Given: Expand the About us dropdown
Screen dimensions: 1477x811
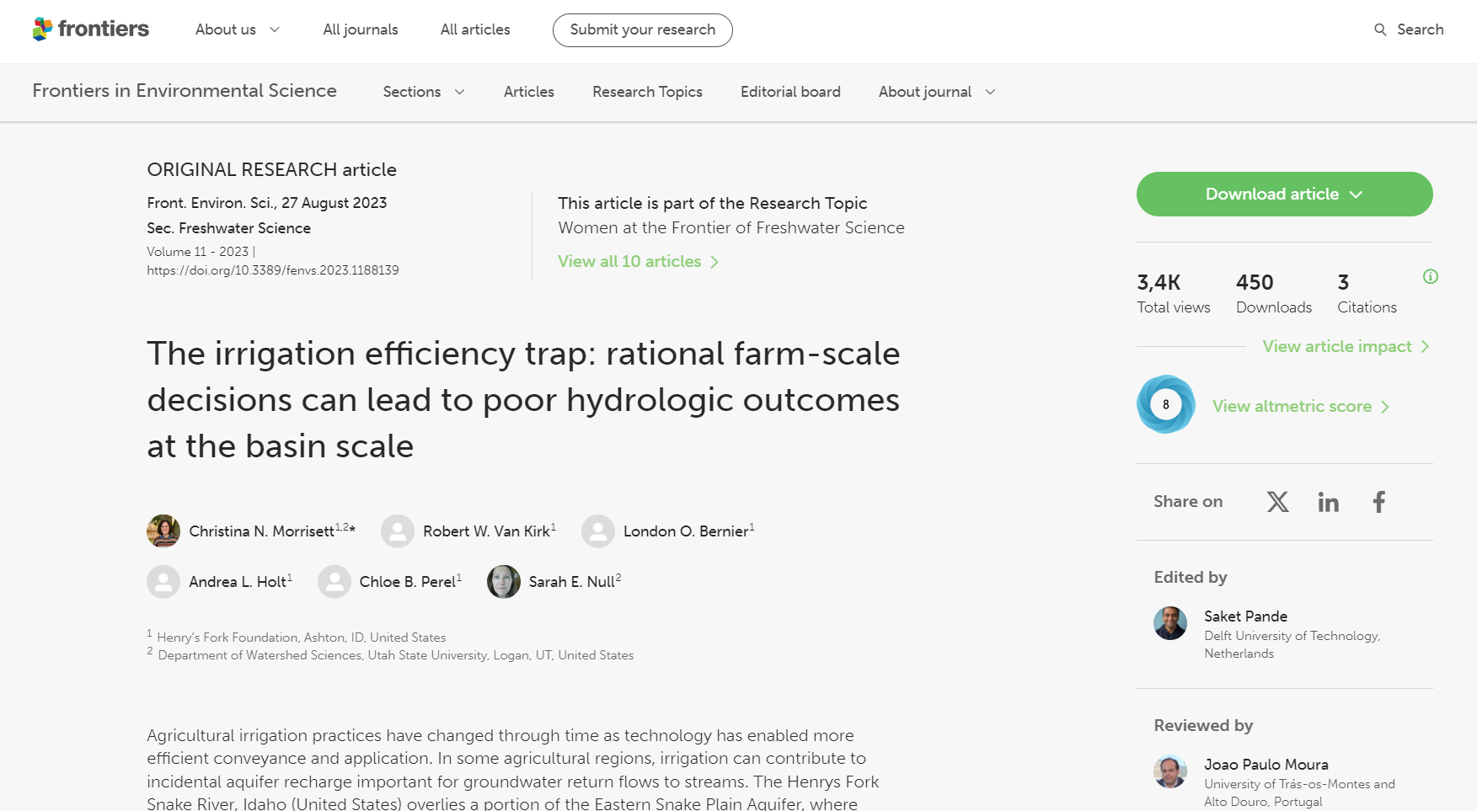Looking at the screenshot, I should [238, 29].
